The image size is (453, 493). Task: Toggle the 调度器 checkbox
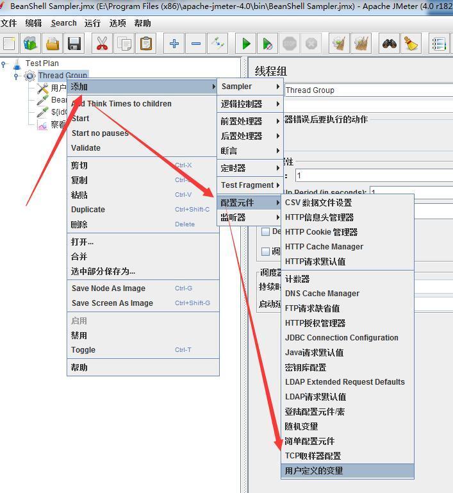(265, 251)
